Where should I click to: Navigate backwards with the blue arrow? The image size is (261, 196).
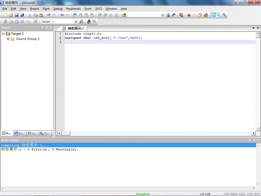tap(62, 15)
